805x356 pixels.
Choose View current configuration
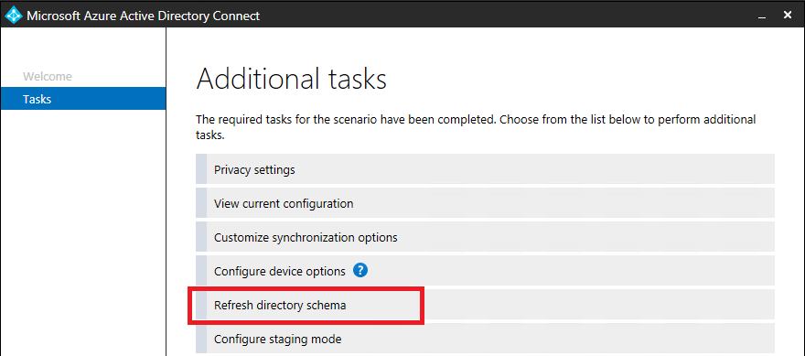coord(485,203)
